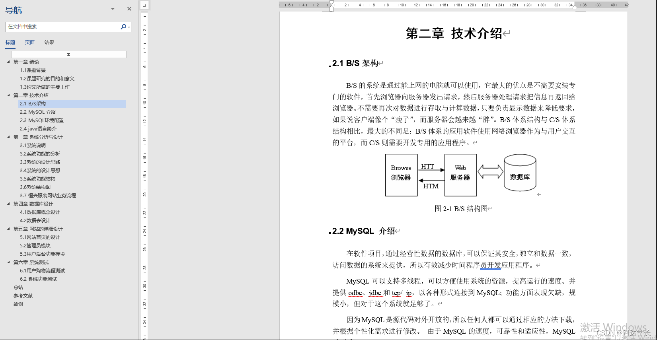Viewport: 657px width, 340px height.
Task: Go to heading 2.2 MySQL 介绍
Action: 38,112
